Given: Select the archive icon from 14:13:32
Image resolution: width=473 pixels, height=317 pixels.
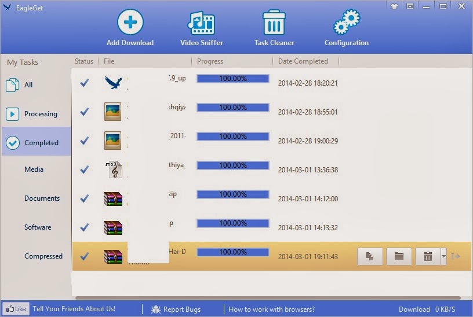Looking at the screenshot, I should coord(113,227).
